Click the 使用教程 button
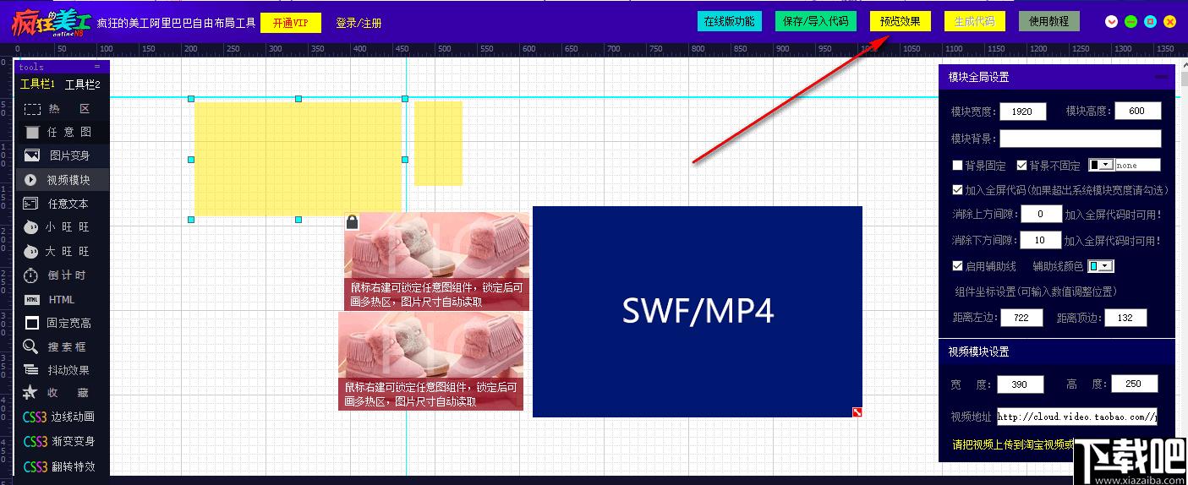 coord(1049,21)
